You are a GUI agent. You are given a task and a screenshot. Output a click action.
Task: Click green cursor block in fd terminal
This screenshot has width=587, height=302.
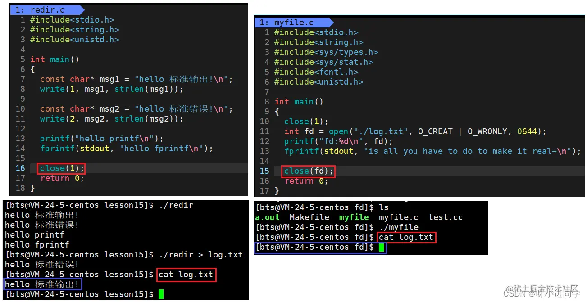pos(382,247)
